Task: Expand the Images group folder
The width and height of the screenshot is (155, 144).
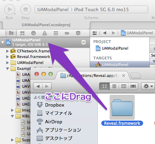Action: tap(12, 110)
